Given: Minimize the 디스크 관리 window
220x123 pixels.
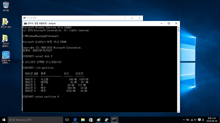Looking at the screenshot, I should tap(125, 18).
